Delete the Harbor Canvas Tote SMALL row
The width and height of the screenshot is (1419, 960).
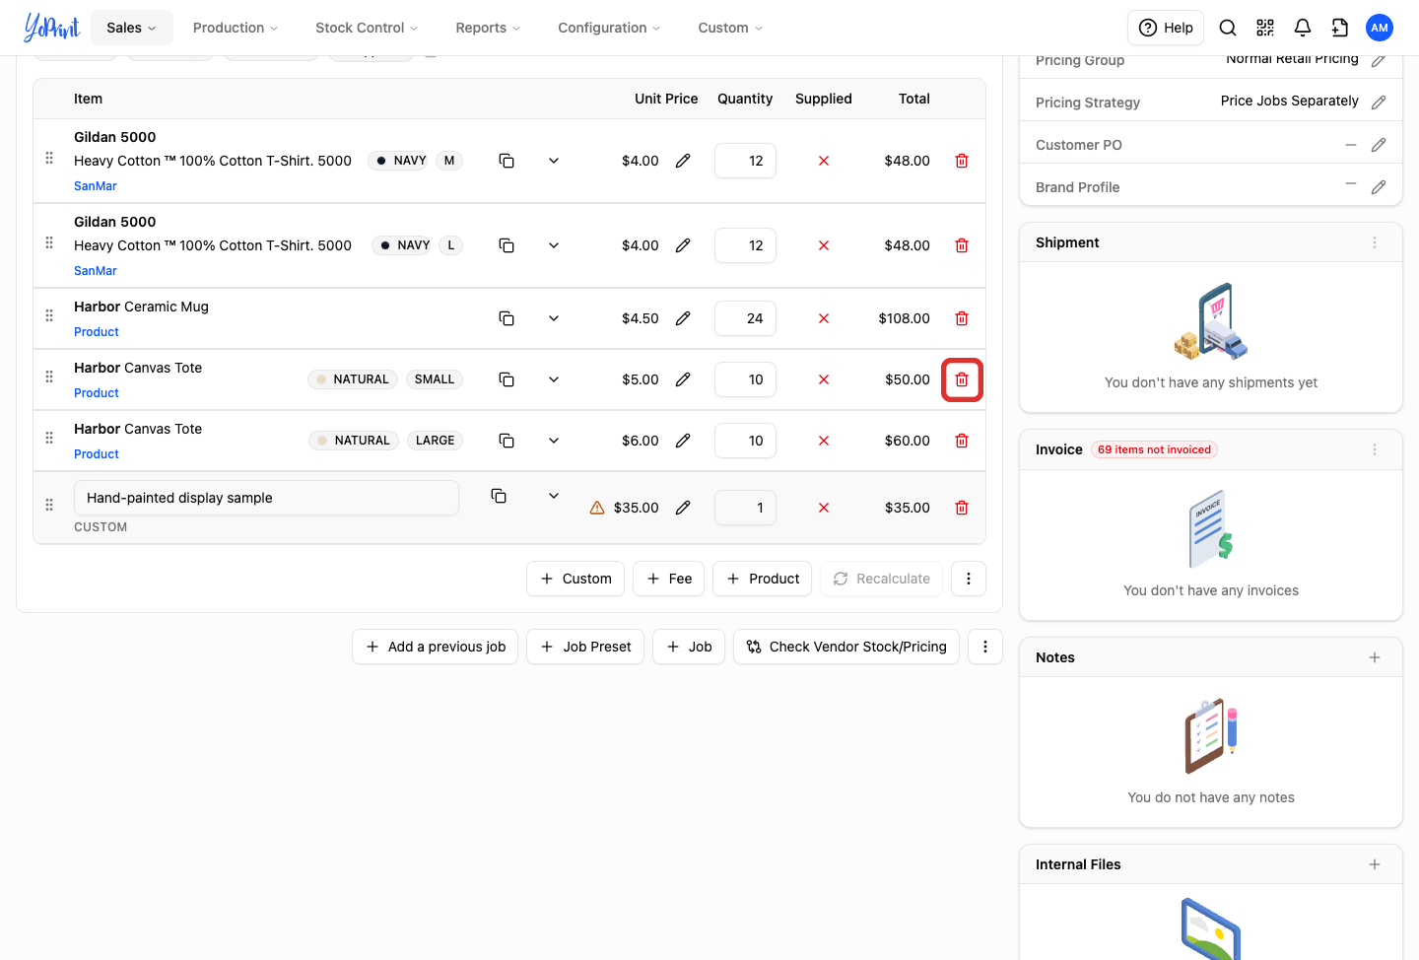pos(962,379)
